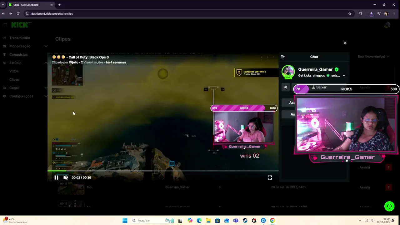This screenshot has height=225, width=400.
Task: Delete the 'top' clip with red icon
Action: (x=388, y=187)
